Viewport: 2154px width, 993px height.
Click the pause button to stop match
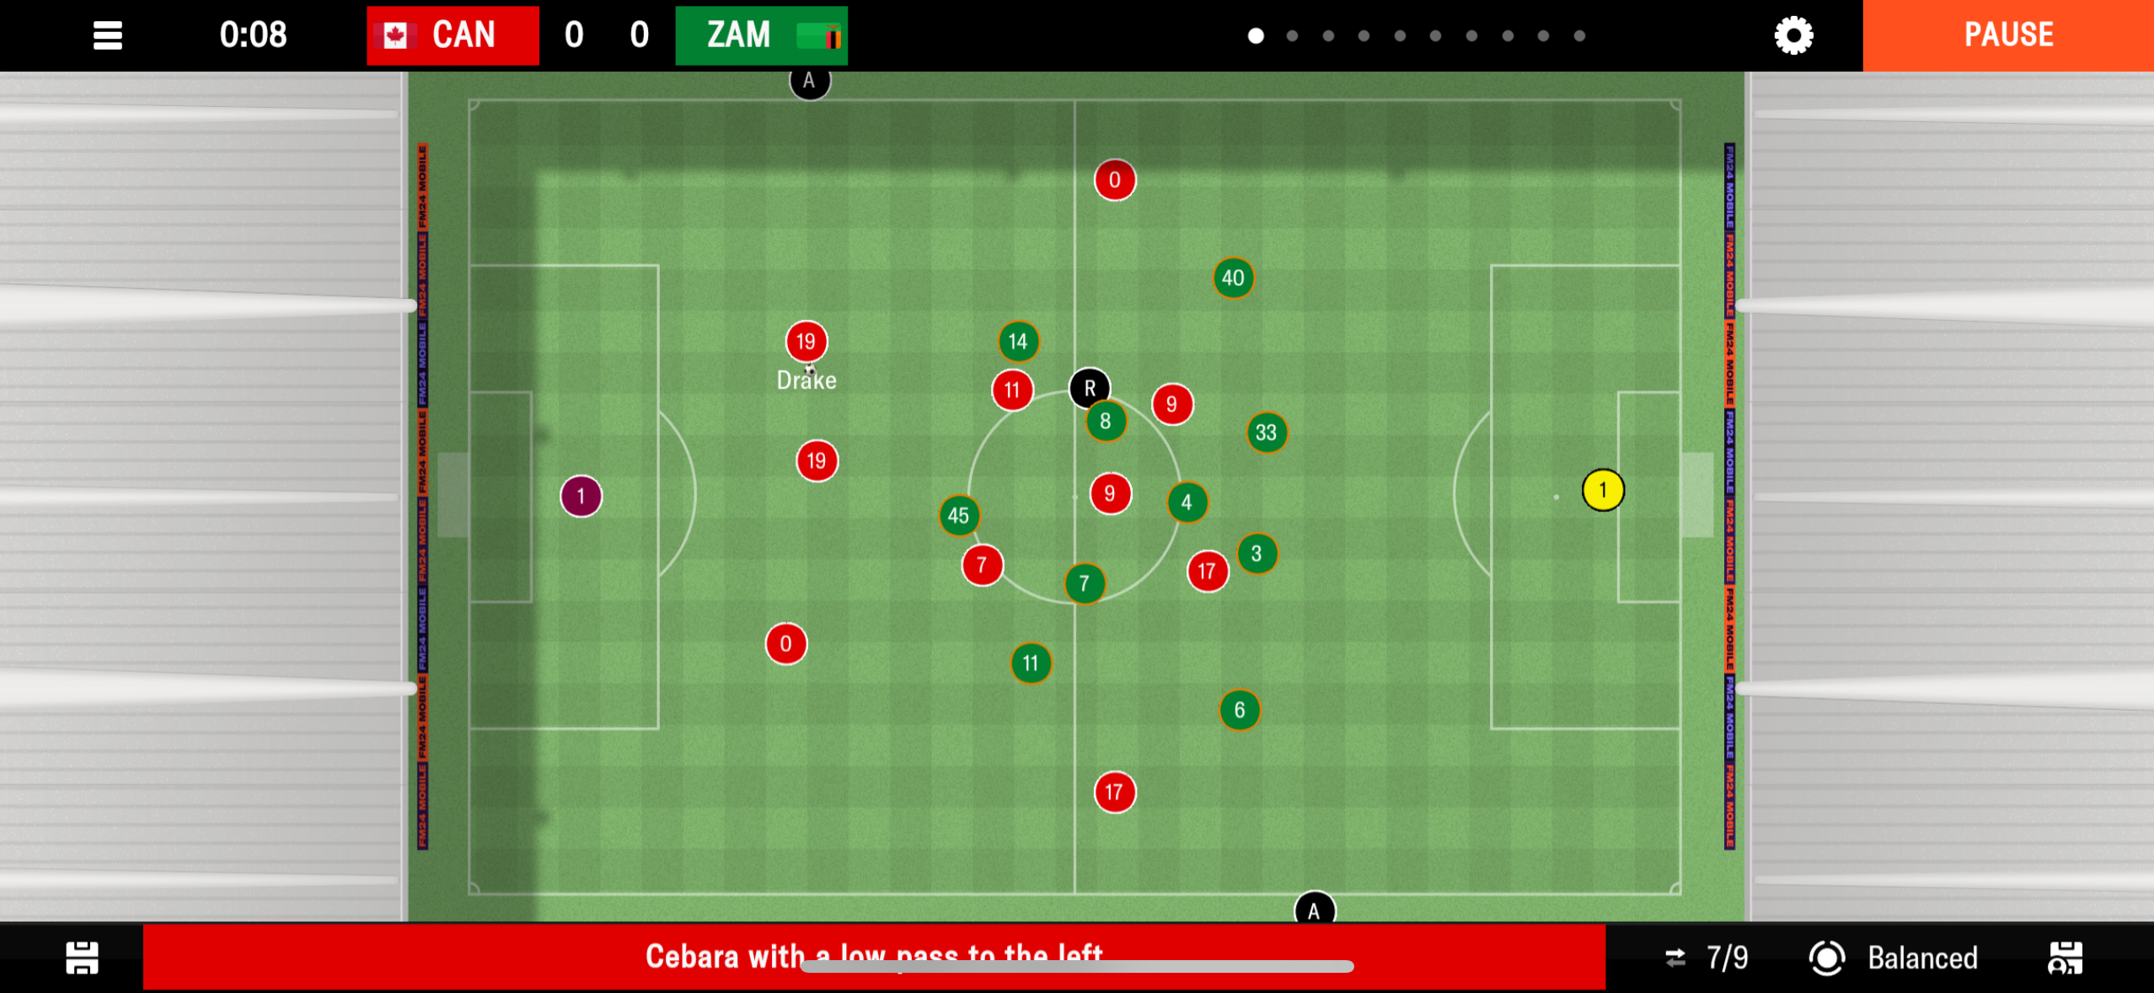coord(2007,35)
